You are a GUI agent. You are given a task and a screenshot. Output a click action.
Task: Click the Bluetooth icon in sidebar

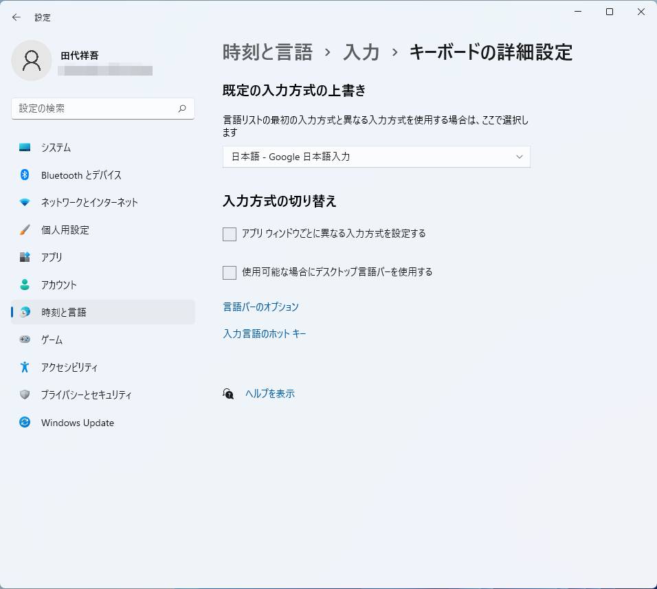(25, 175)
